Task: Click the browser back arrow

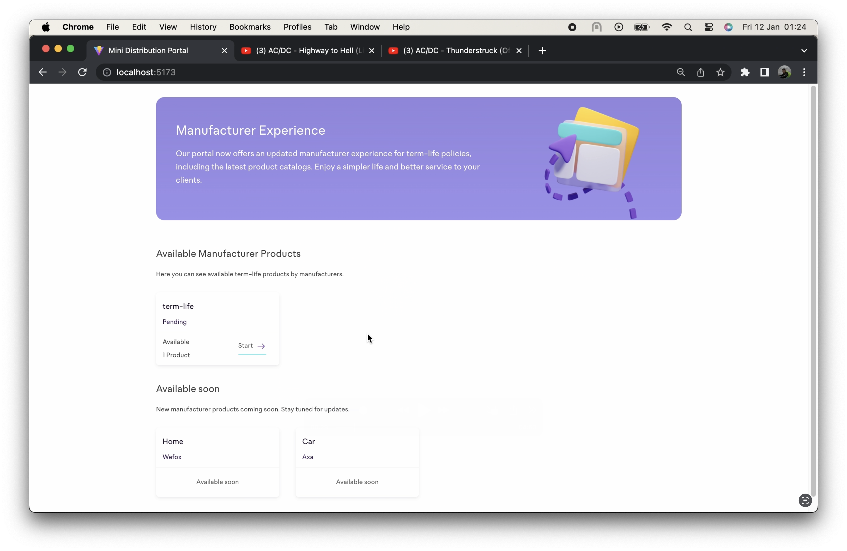Action: (43, 72)
